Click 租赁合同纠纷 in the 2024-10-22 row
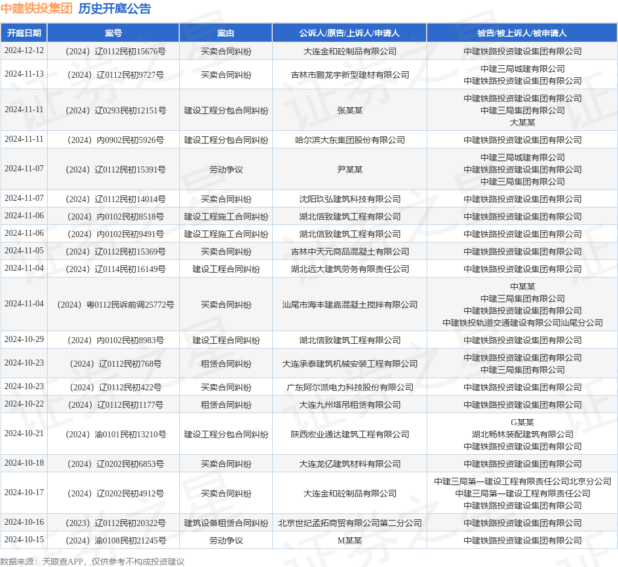This screenshot has width=618, height=567. (226, 405)
